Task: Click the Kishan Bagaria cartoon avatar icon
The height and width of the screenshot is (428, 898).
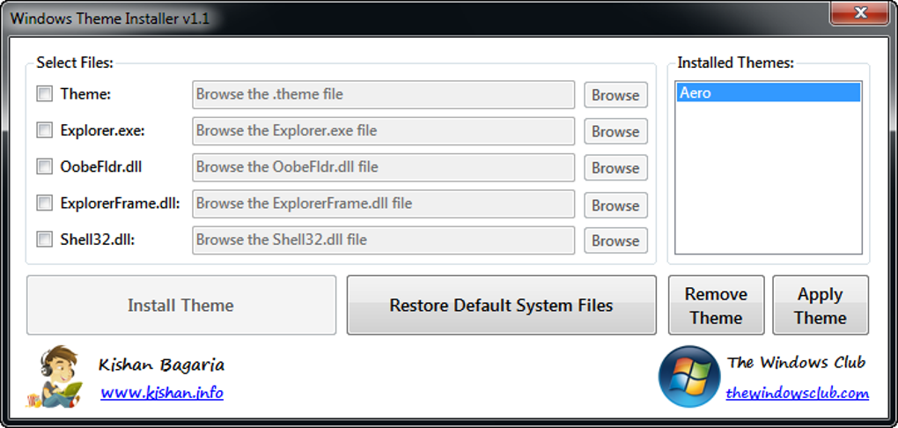Action: pos(60,377)
